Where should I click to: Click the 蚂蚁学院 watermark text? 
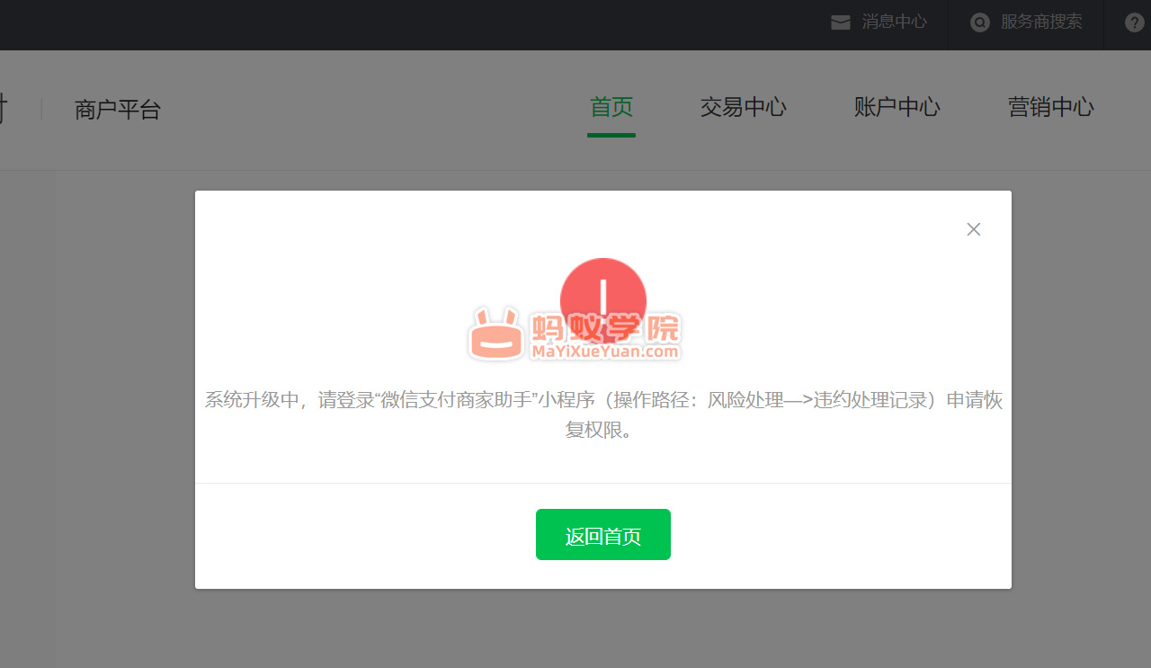pyautogui.click(x=605, y=329)
